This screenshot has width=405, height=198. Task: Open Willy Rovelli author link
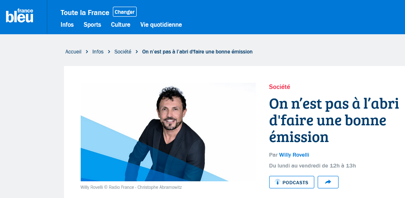pyautogui.click(x=294, y=155)
